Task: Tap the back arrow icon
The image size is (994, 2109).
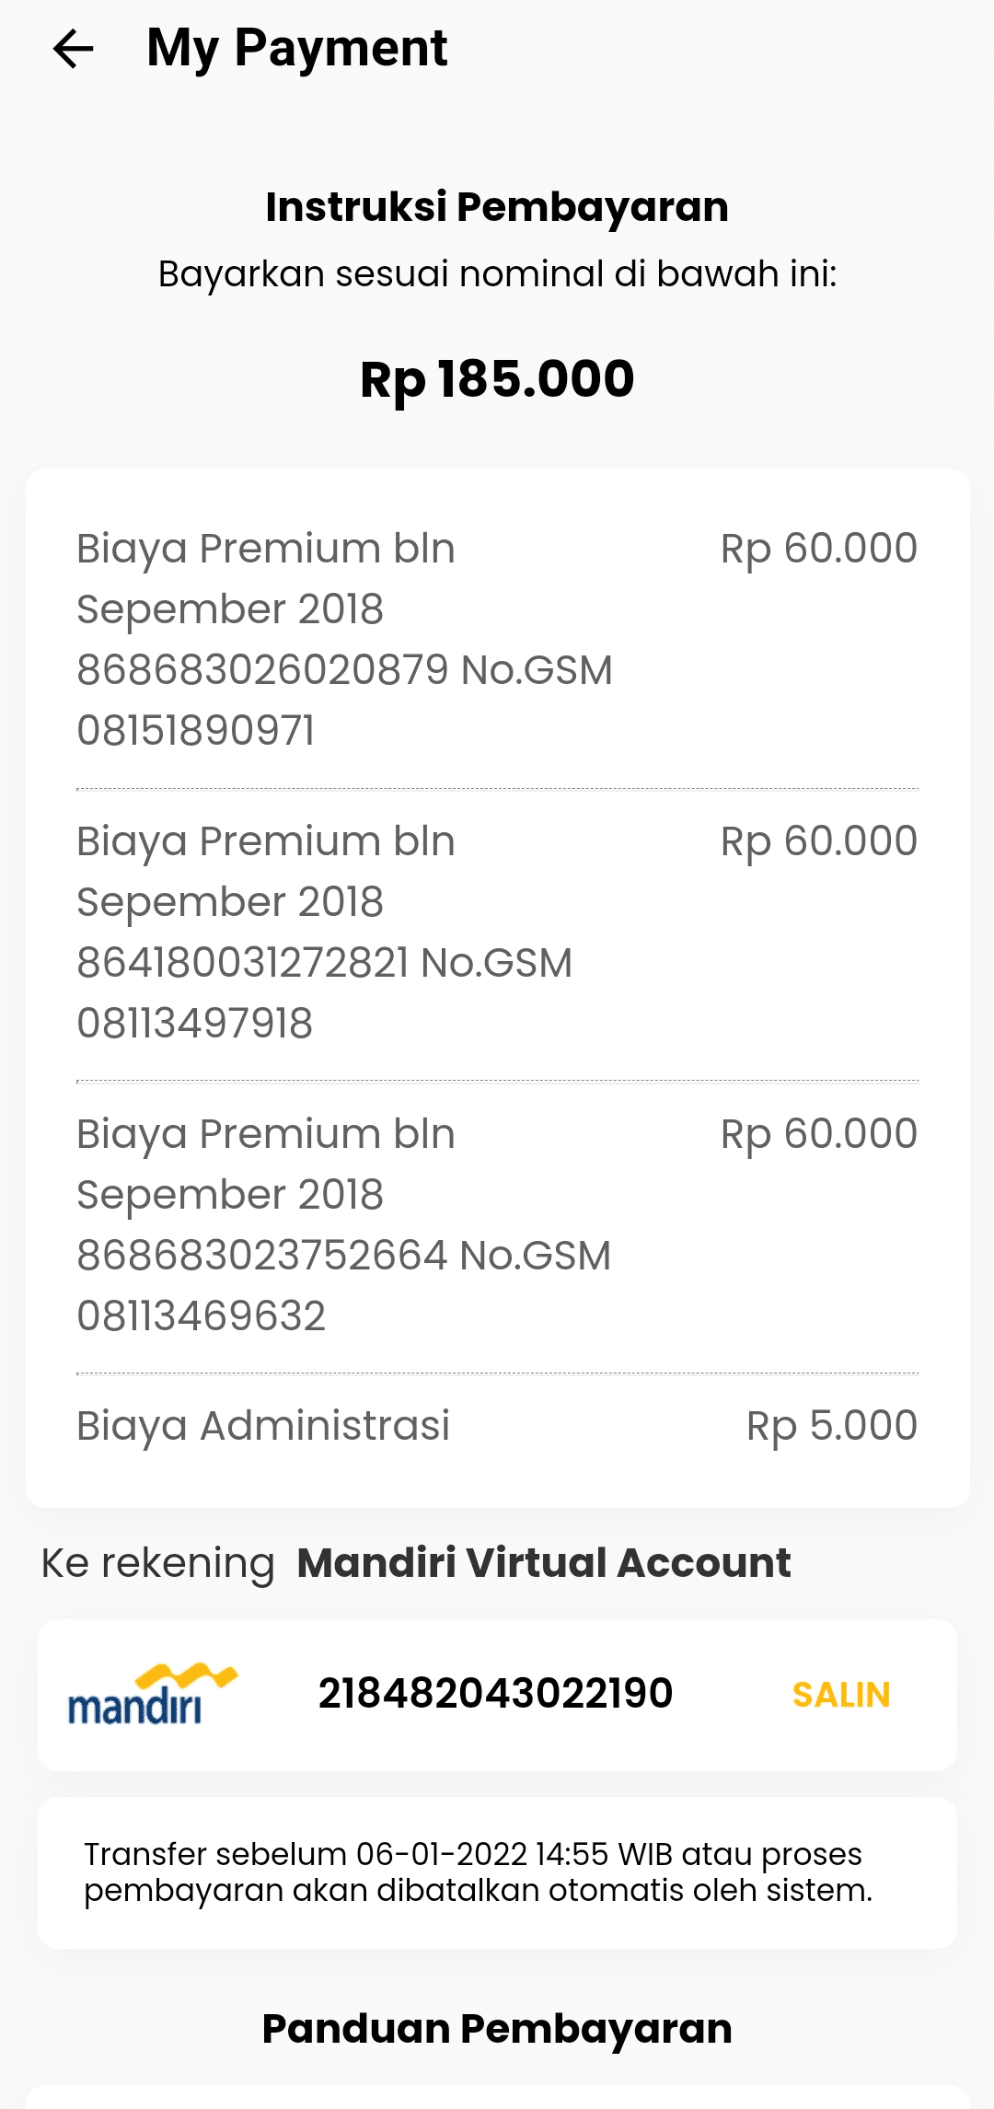Action: (x=74, y=49)
